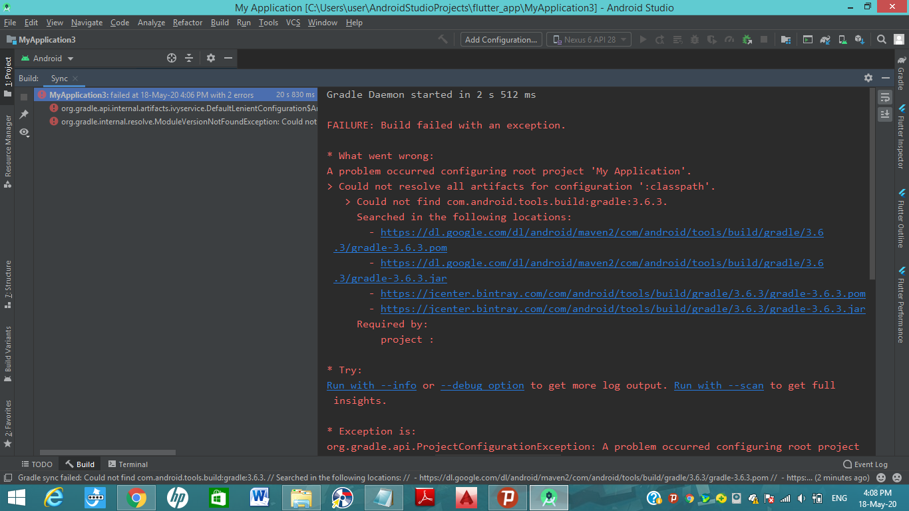Open the Nexus 6 API 28 device dropdown
The height and width of the screenshot is (511, 909).
point(589,39)
